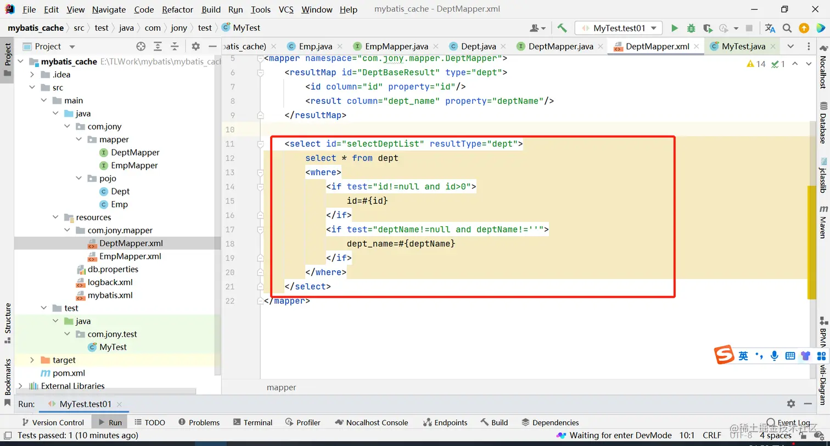Switch to Dept.java editor tab
The width and height of the screenshot is (830, 446).
click(478, 46)
